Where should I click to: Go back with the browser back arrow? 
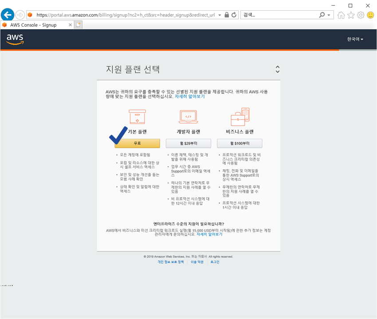coord(8,15)
